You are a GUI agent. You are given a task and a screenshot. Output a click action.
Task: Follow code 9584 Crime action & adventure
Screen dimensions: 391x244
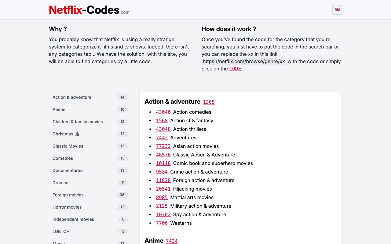(162, 172)
